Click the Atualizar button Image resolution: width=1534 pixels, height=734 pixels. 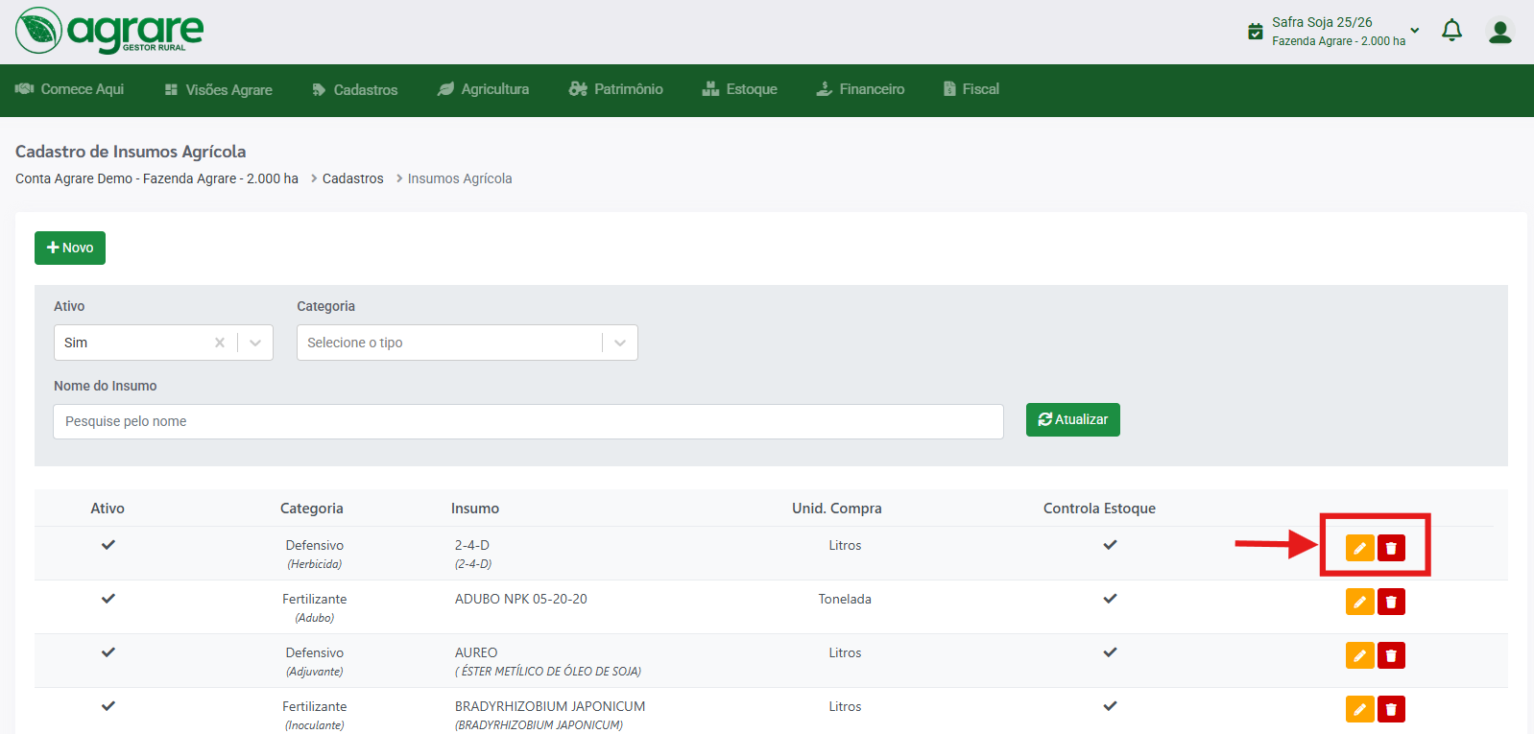click(x=1072, y=419)
